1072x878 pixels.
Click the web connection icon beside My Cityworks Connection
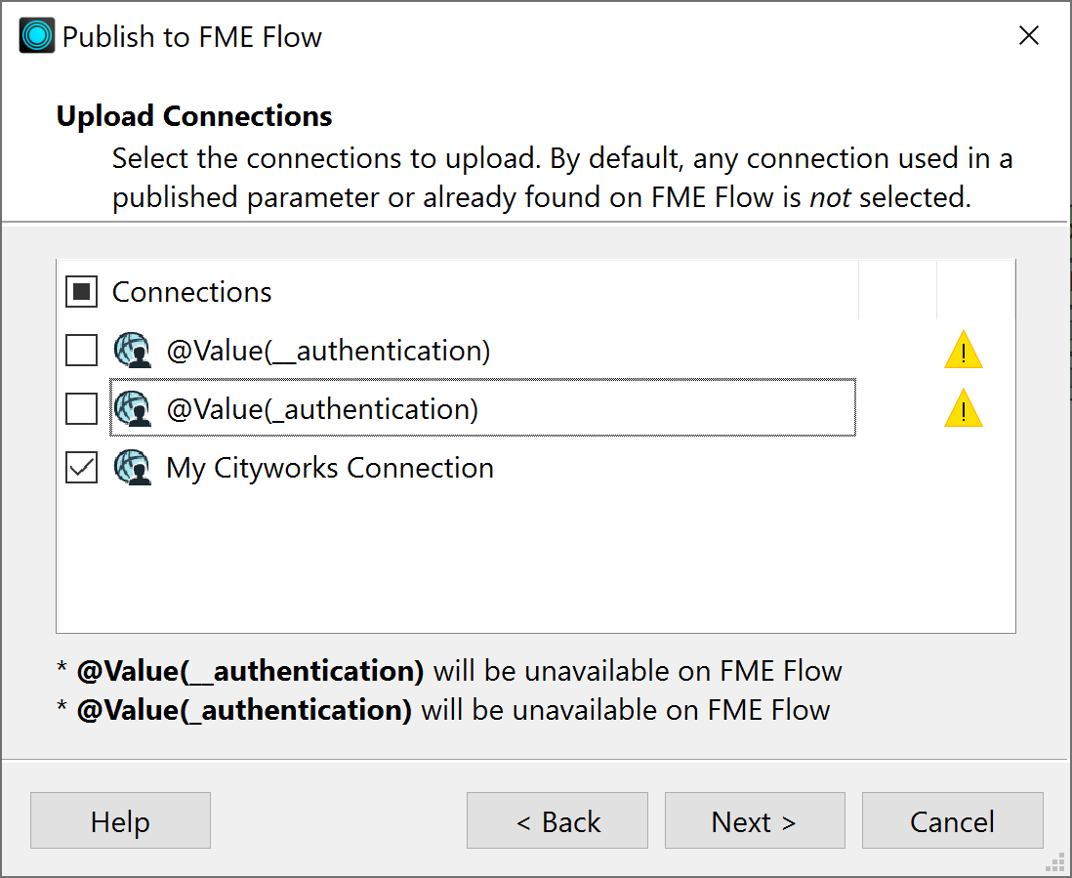[x=133, y=467]
